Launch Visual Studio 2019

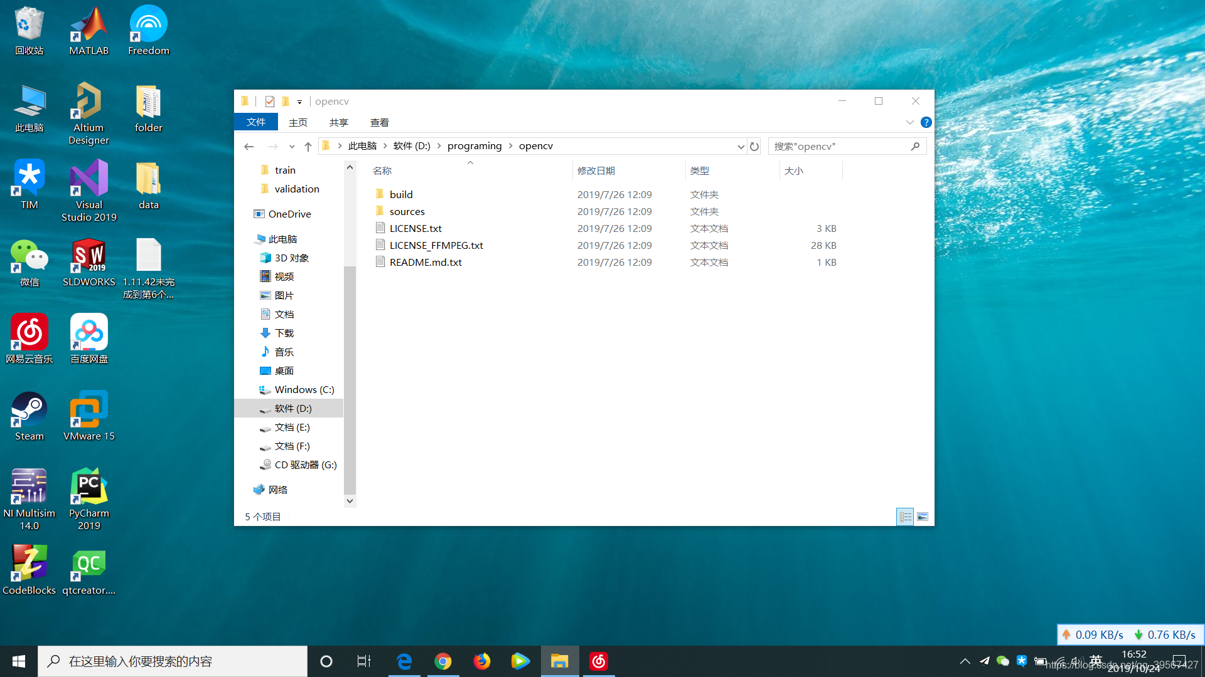pos(88,191)
